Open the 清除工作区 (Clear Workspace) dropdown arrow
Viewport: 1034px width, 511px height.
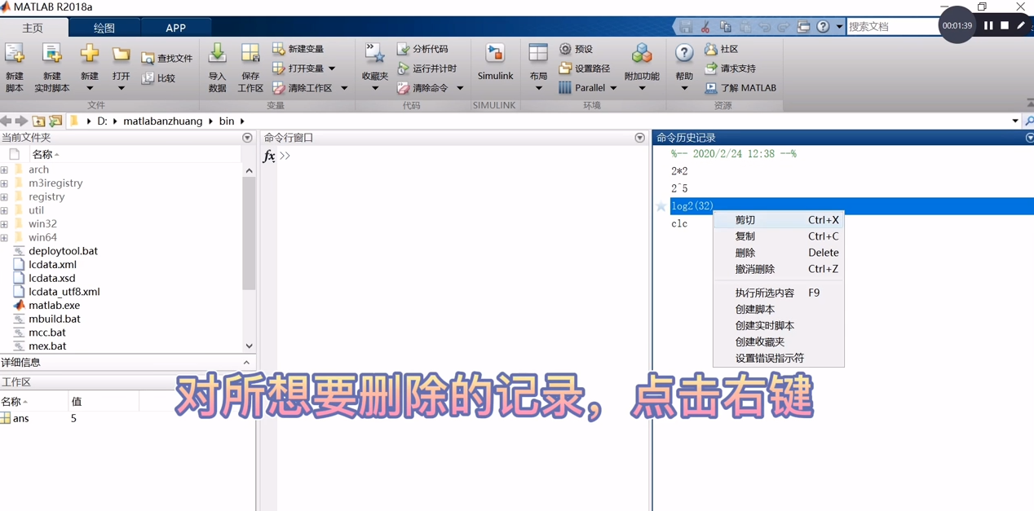[344, 88]
